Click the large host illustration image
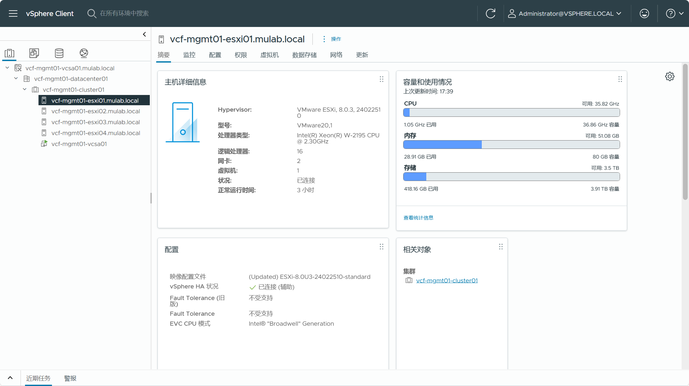The width and height of the screenshot is (689, 386). coord(183,122)
